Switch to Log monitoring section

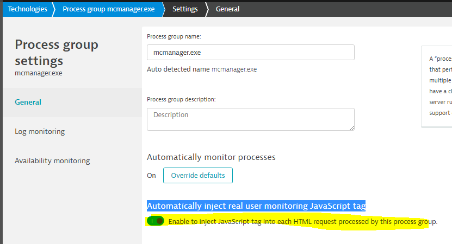40,131
